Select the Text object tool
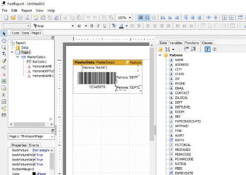The image size is (246, 175). coord(4,74)
